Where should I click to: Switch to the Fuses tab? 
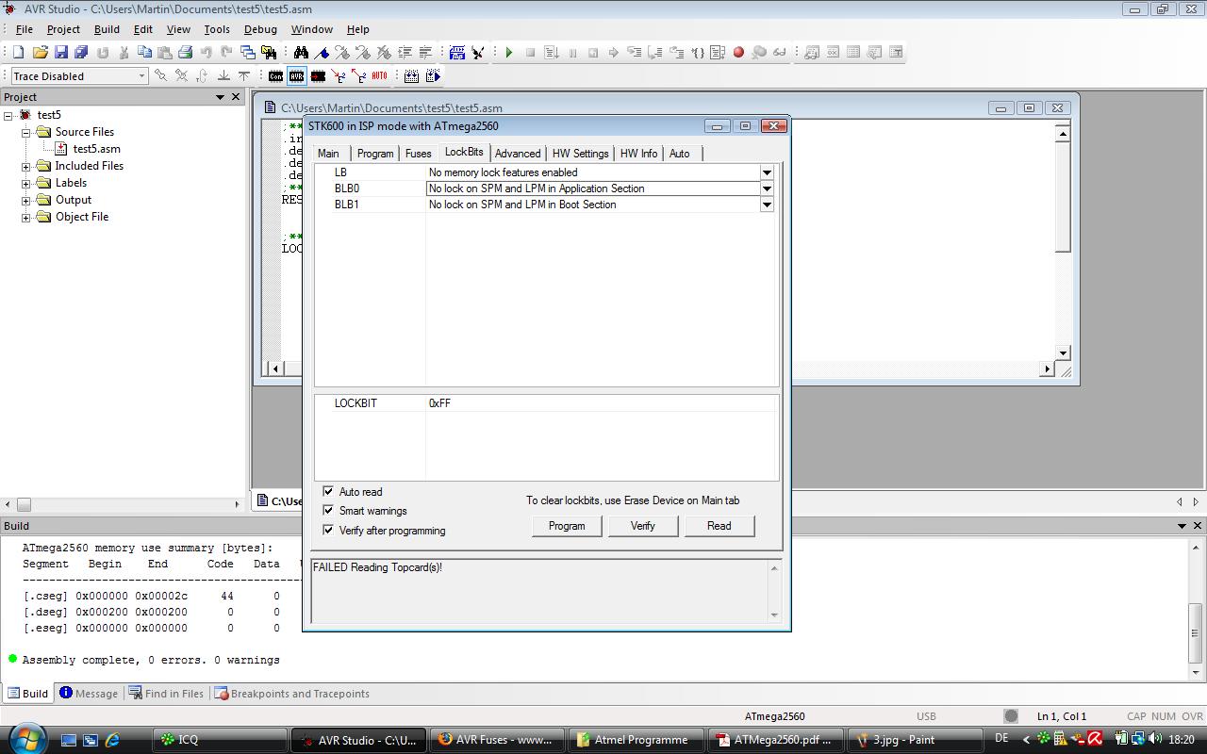[418, 154]
